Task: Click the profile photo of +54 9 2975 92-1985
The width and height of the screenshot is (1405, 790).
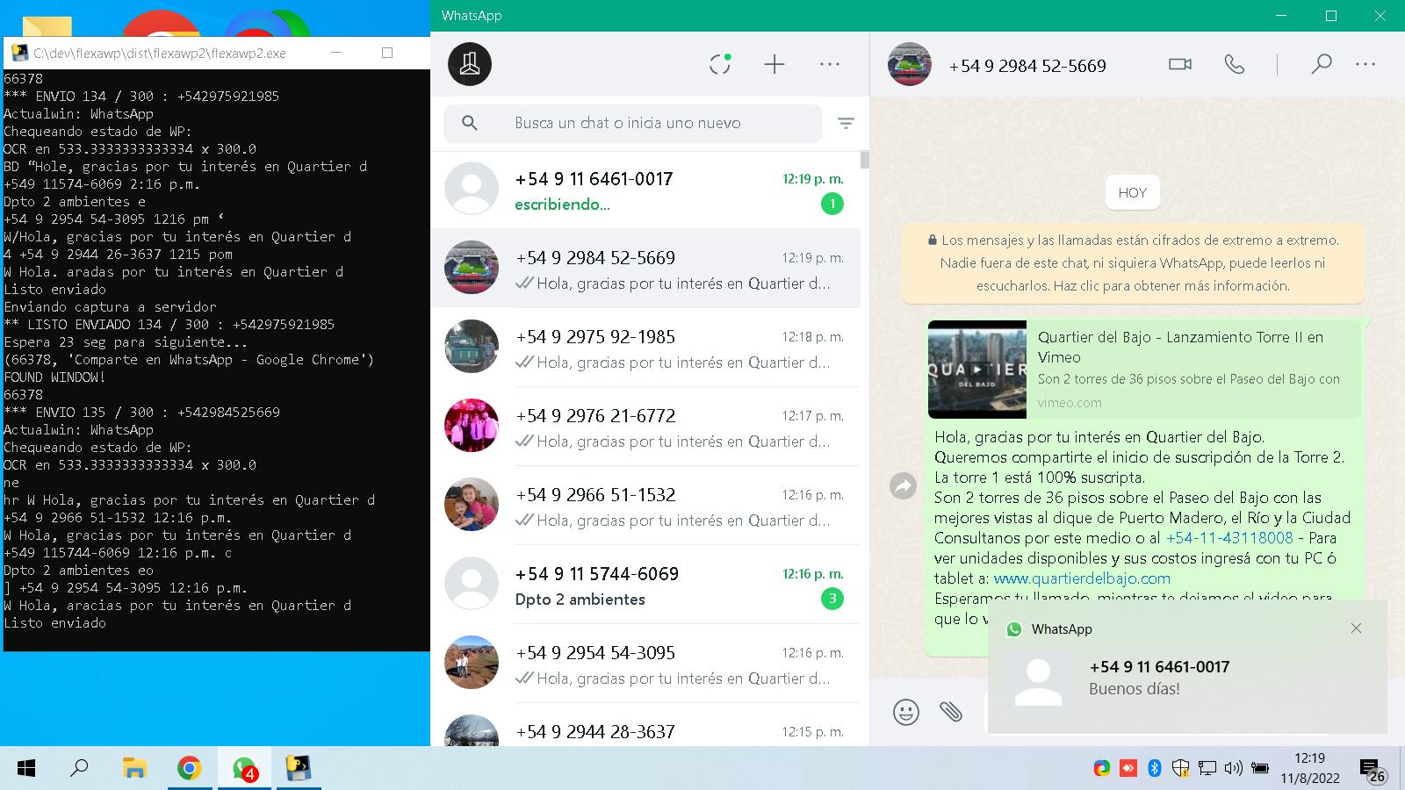Action: [472, 347]
